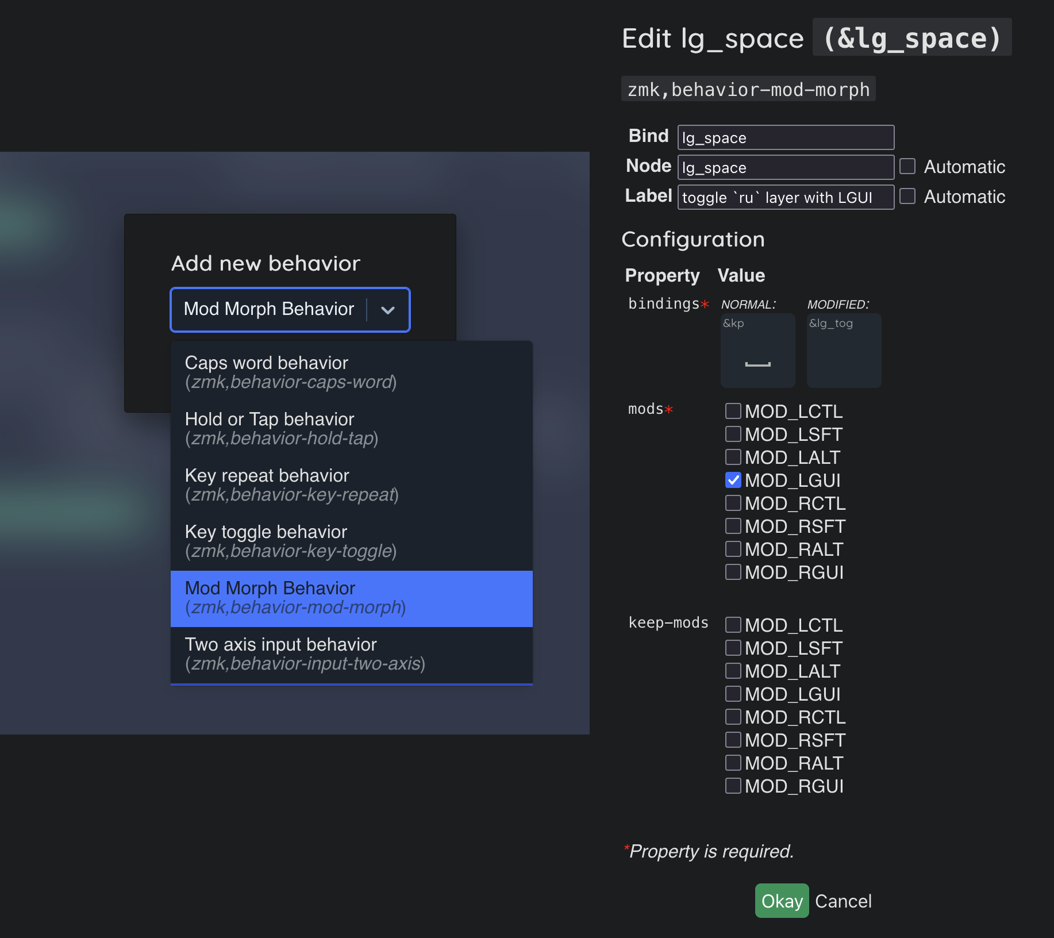Enable MOD_RGUI in keep-mods
The image size is (1054, 938).
[x=733, y=786]
